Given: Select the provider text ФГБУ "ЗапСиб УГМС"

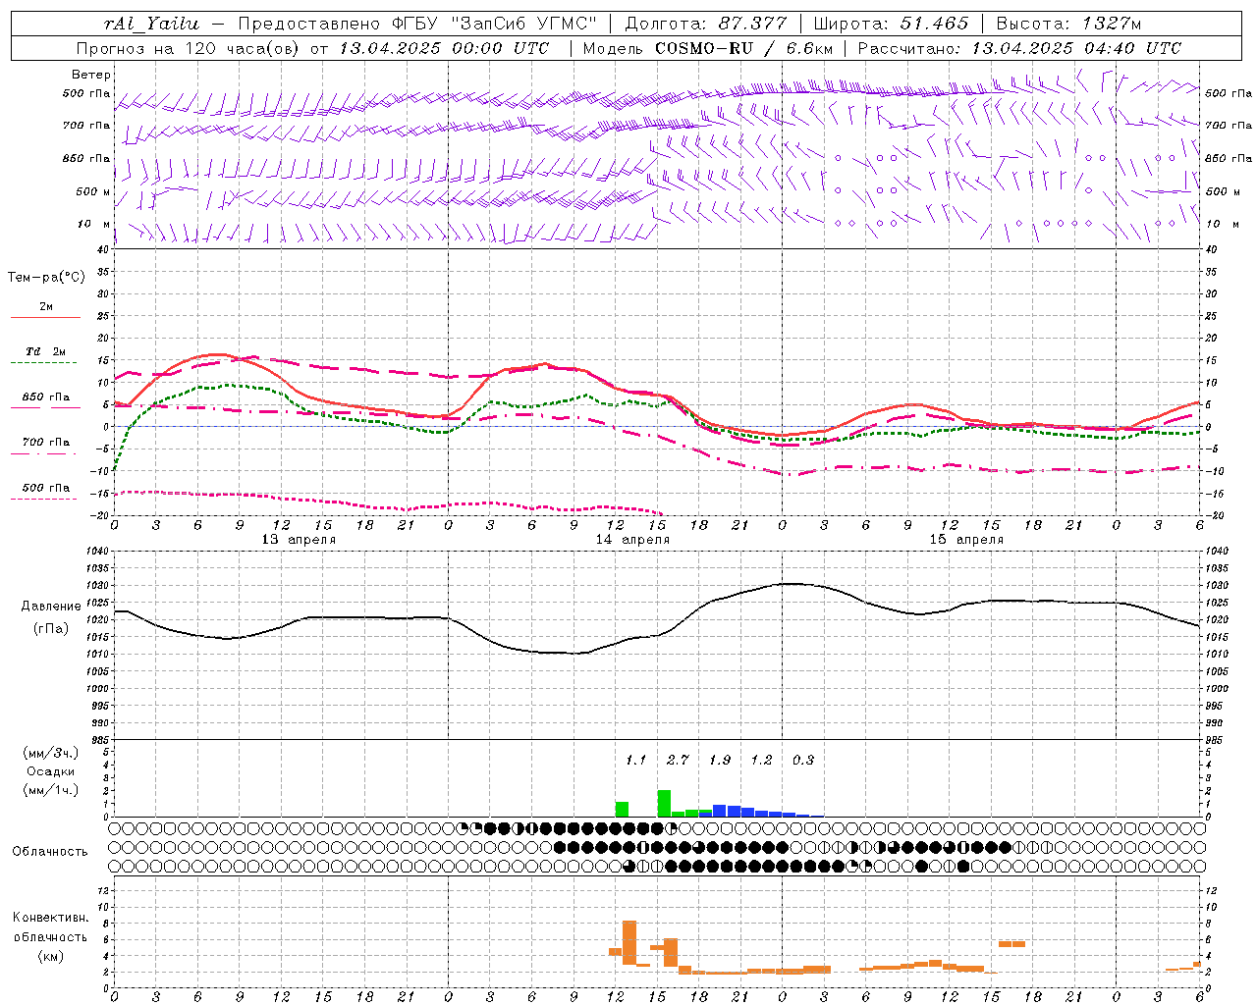Looking at the screenshot, I should click(494, 24).
